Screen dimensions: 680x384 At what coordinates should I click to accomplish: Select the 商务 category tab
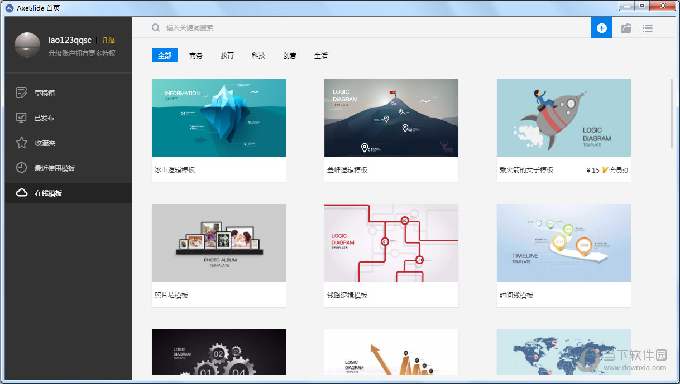pyautogui.click(x=196, y=55)
